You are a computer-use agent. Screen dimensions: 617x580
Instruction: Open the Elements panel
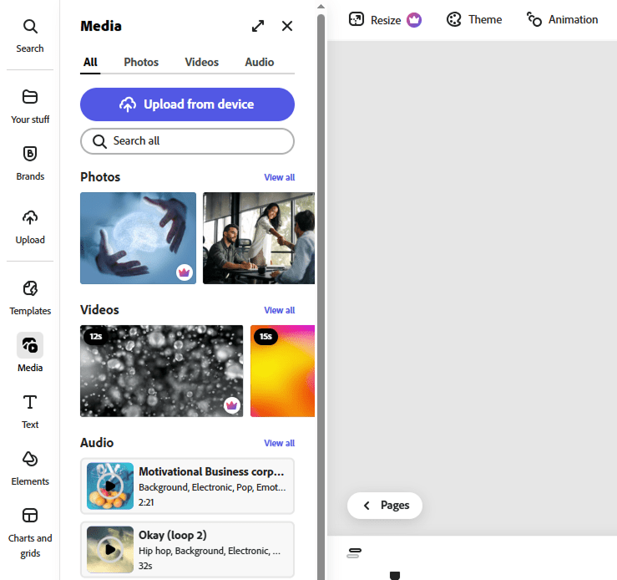click(x=30, y=469)
